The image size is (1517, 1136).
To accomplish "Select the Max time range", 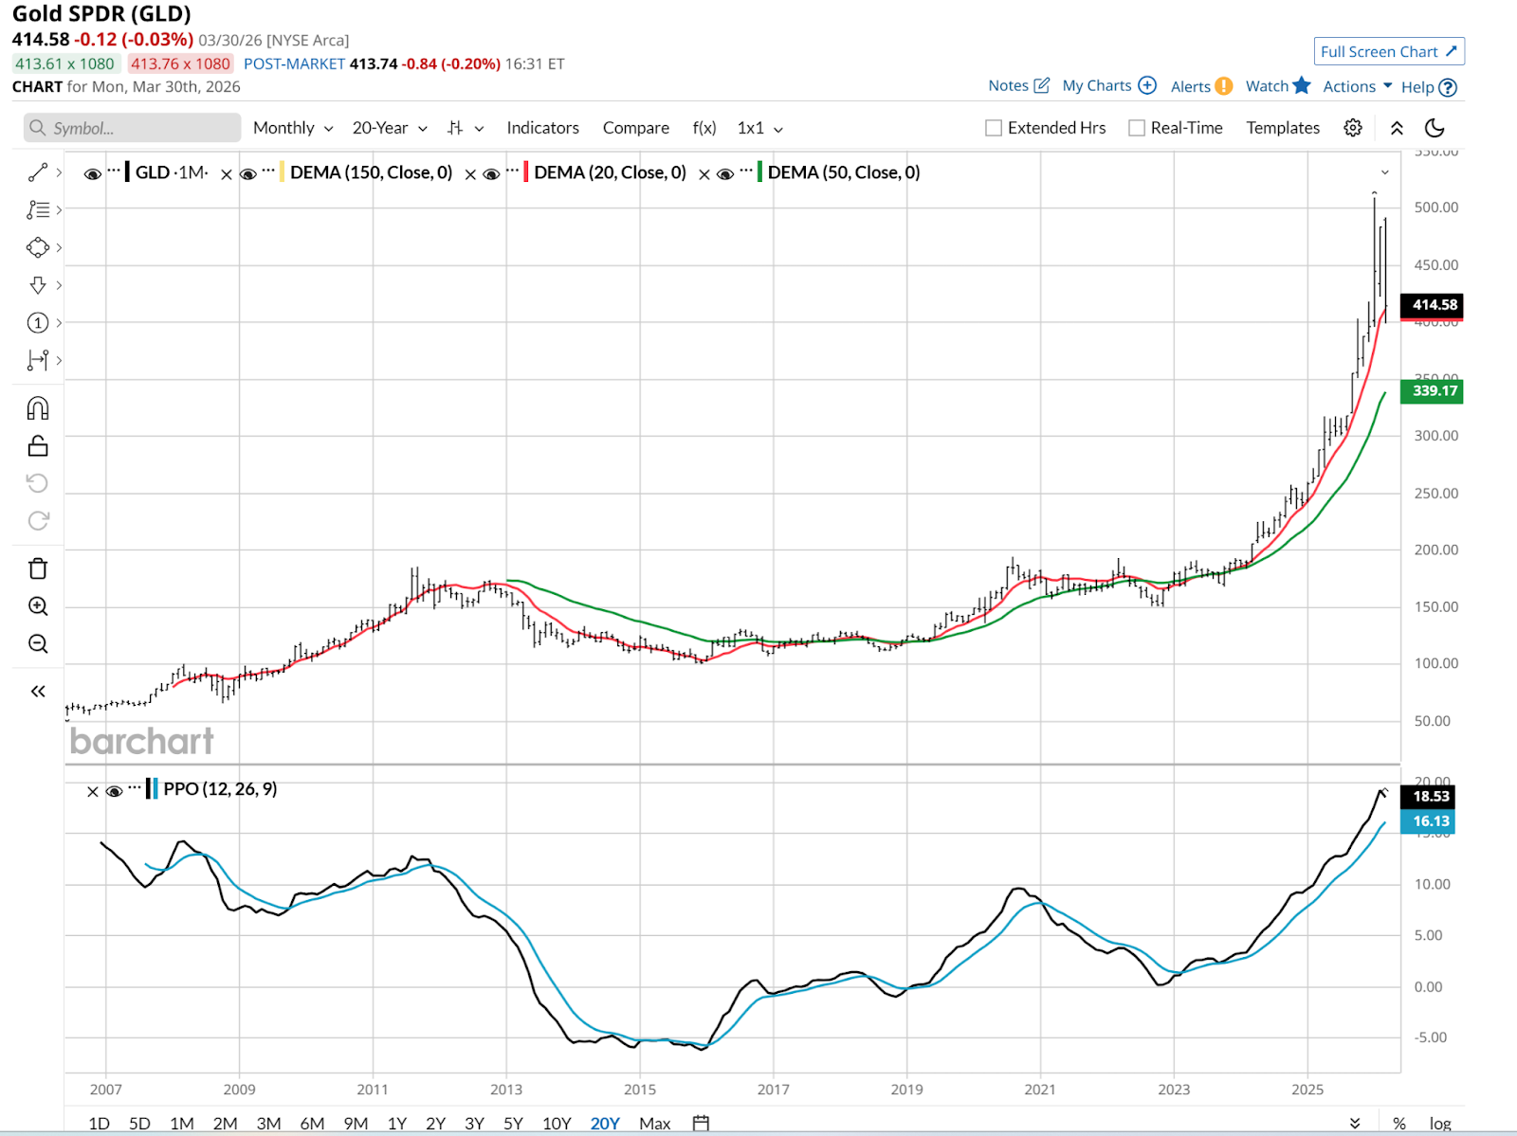I will [655, 1124].
